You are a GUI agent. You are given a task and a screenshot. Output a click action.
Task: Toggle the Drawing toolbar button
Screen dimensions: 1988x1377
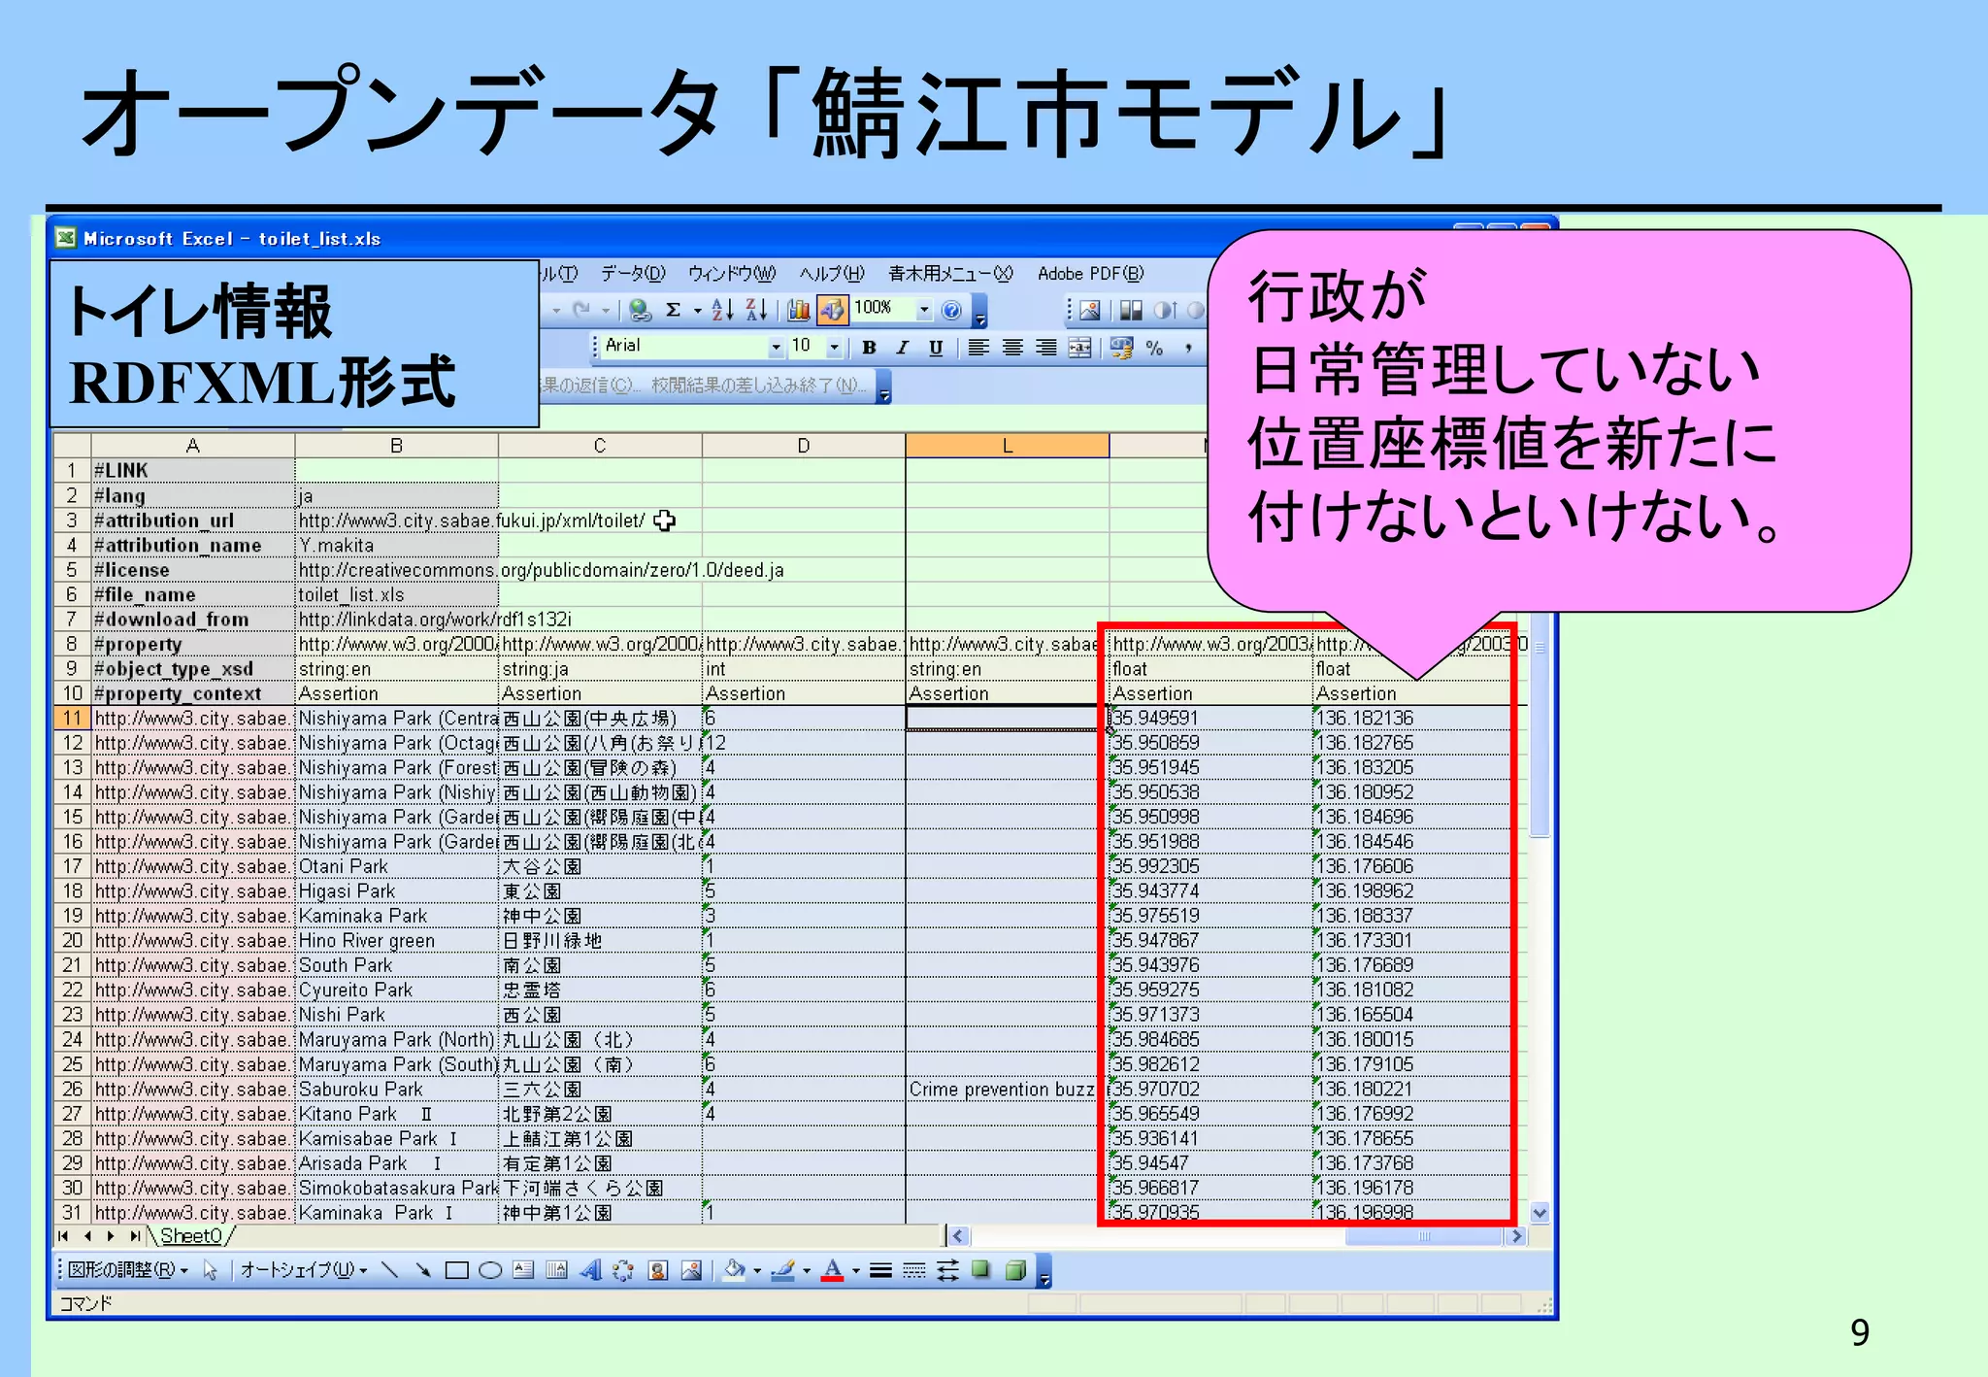[x=832, y=310]
